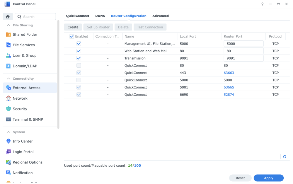The image size is (293, 184).
Task: Open Info Center icon
Action: point(8,141)
